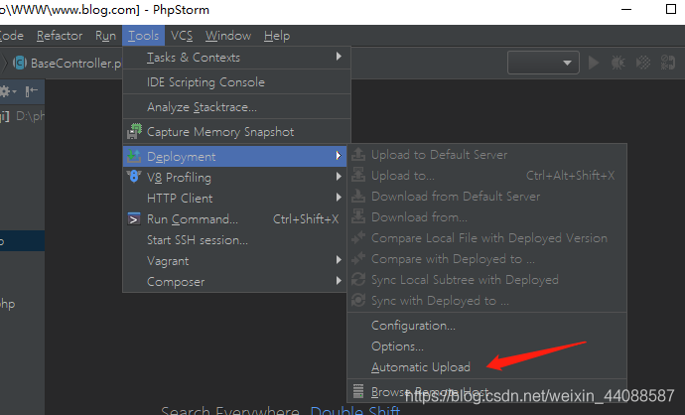Close the open Tools menu
This screenshot has height=415, width=685.
143,36
